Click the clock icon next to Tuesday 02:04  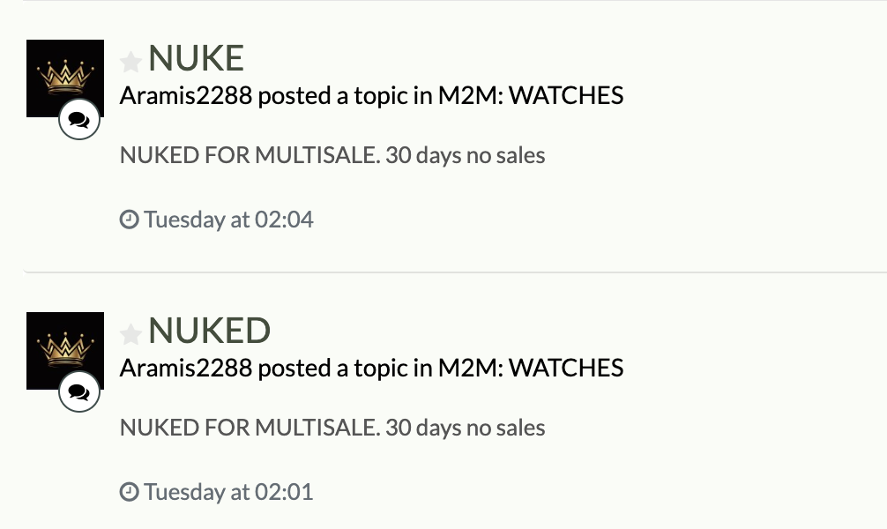[129, 220]
